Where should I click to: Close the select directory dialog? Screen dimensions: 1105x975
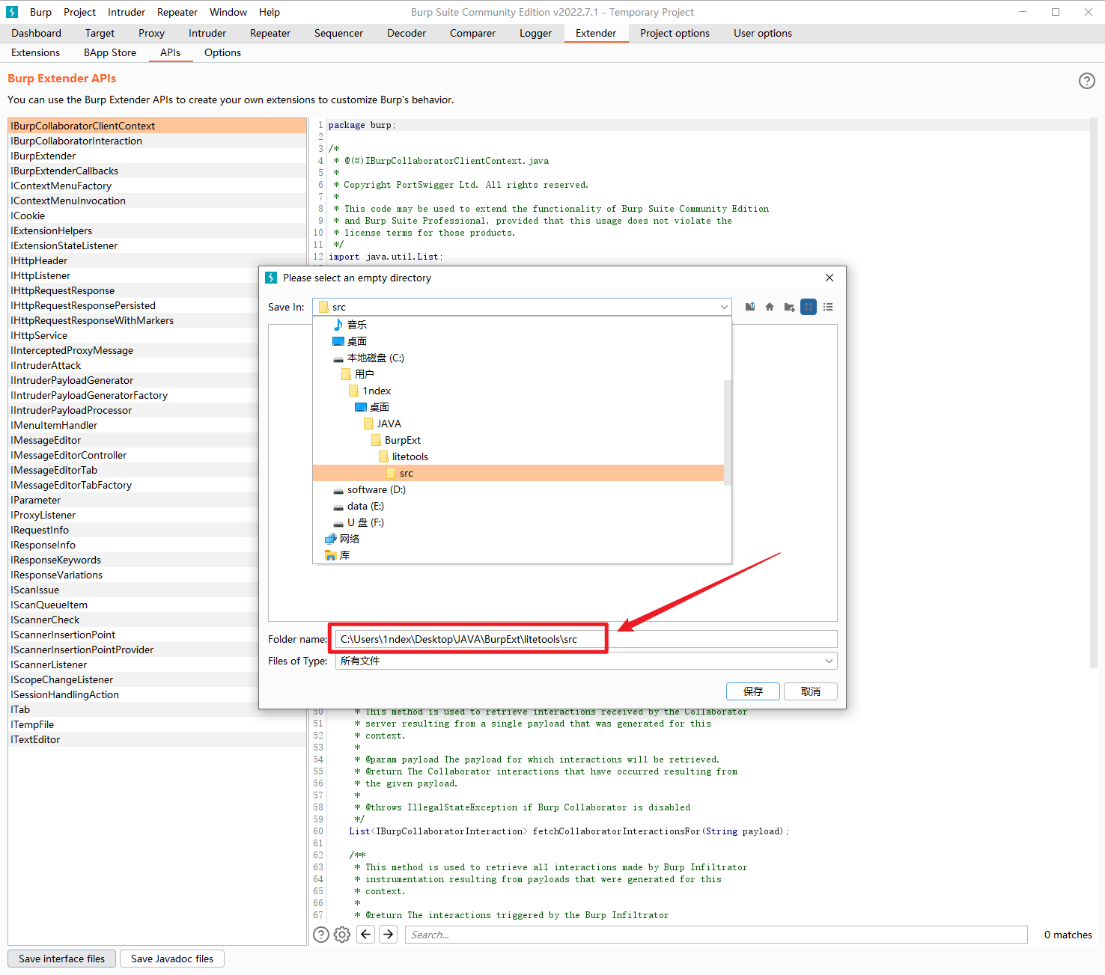829,278
